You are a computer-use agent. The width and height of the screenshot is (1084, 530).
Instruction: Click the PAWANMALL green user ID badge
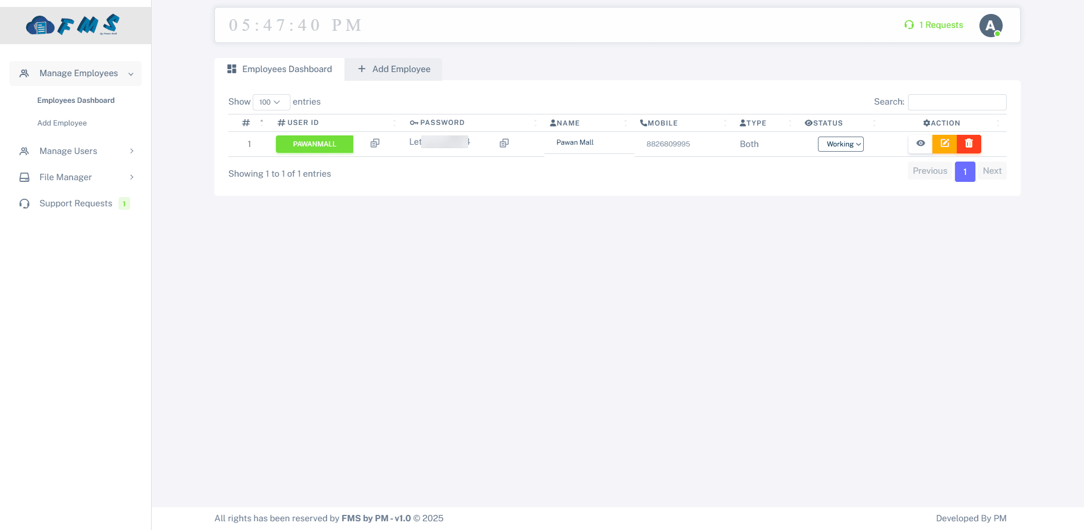pos(314,144)
